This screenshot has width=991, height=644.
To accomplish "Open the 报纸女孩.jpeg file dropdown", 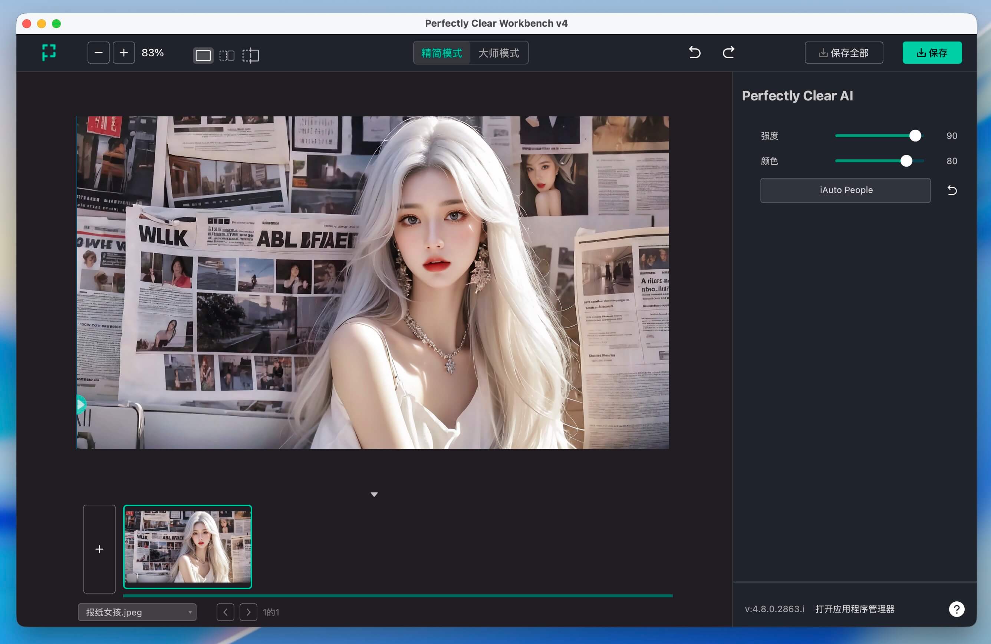I will pos(137,613).
